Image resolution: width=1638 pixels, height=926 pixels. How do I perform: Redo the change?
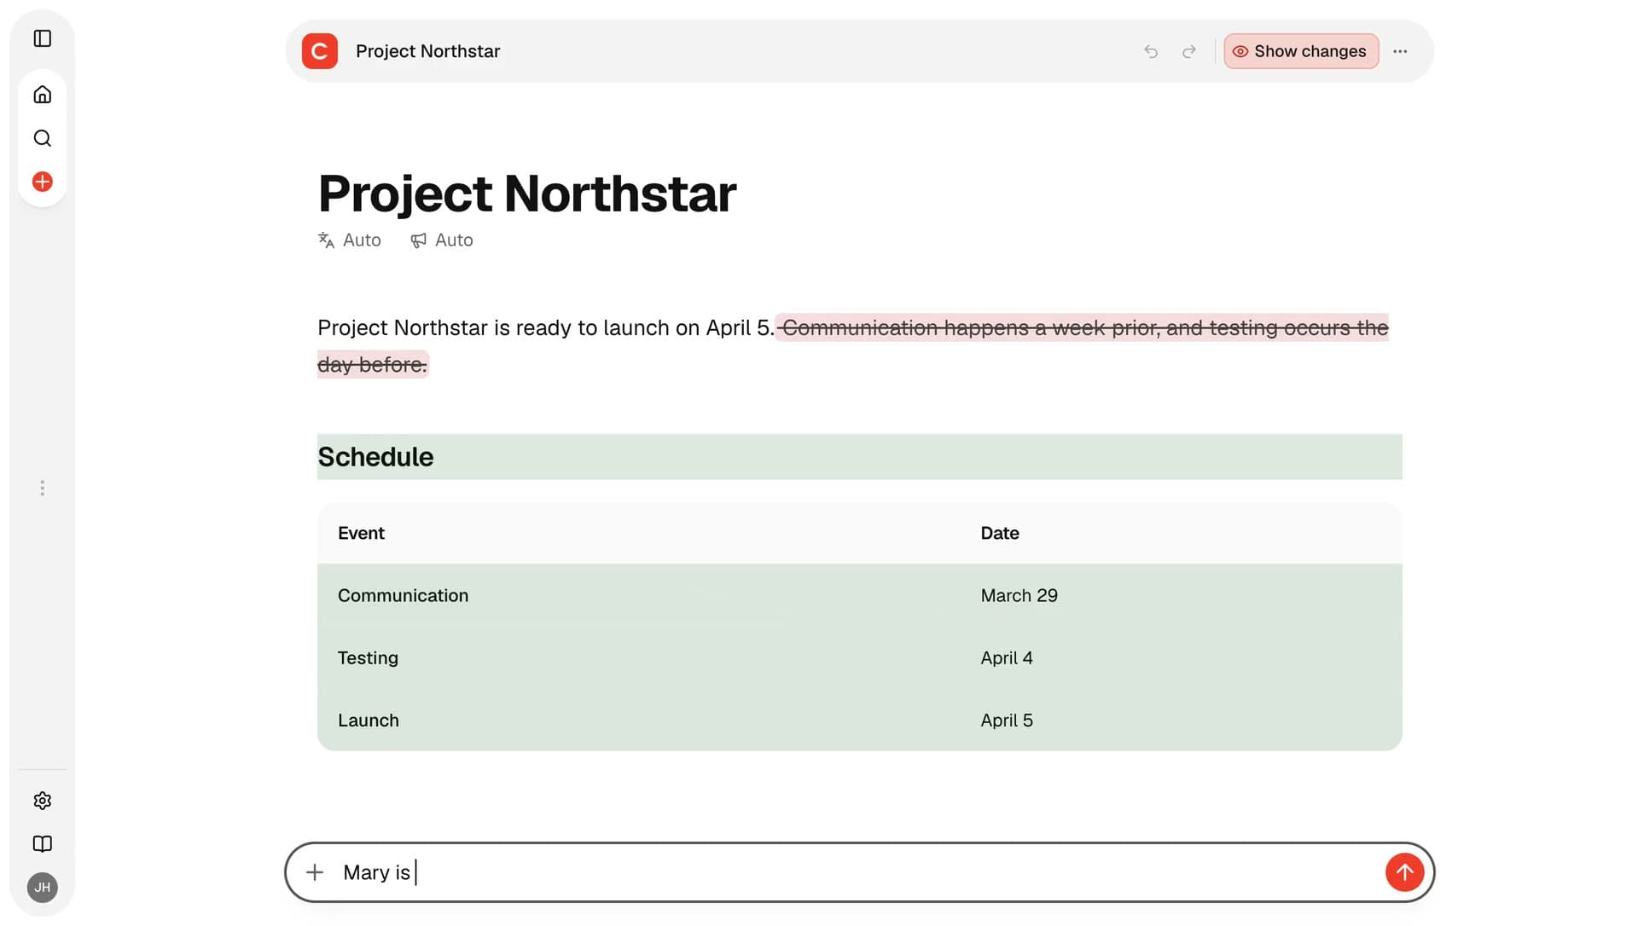(x=1188, y=51)
